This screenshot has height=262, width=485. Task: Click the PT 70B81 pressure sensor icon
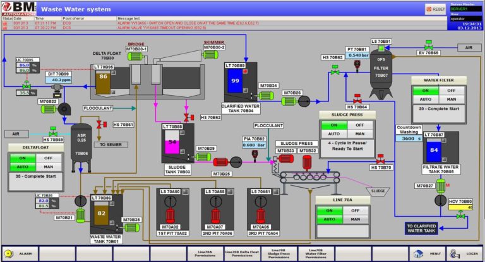[x=357, y=65]
